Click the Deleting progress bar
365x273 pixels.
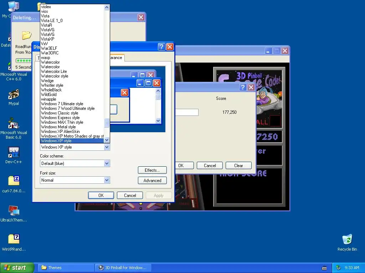tap(23, 61)
